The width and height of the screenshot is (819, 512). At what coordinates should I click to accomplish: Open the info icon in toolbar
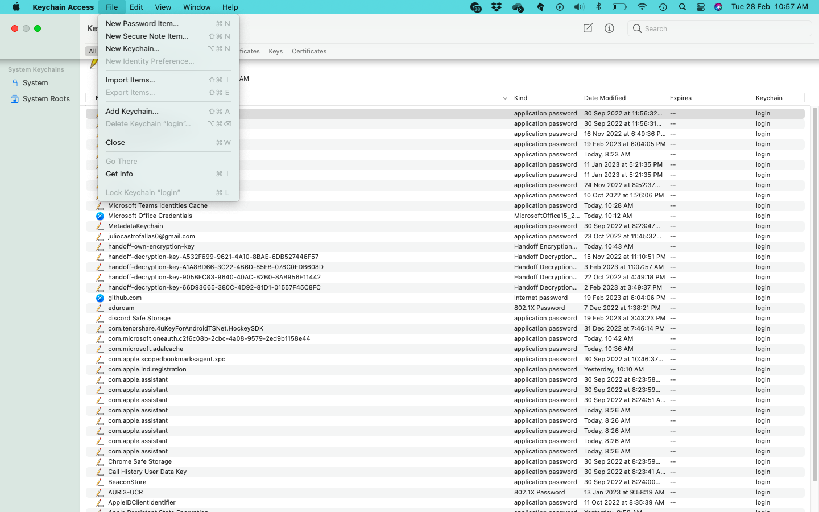(x=609, y=28)
